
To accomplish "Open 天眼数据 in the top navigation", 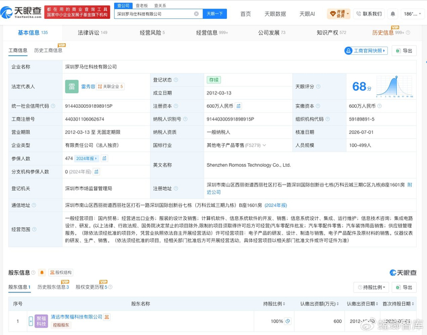I will click(275, 13).
